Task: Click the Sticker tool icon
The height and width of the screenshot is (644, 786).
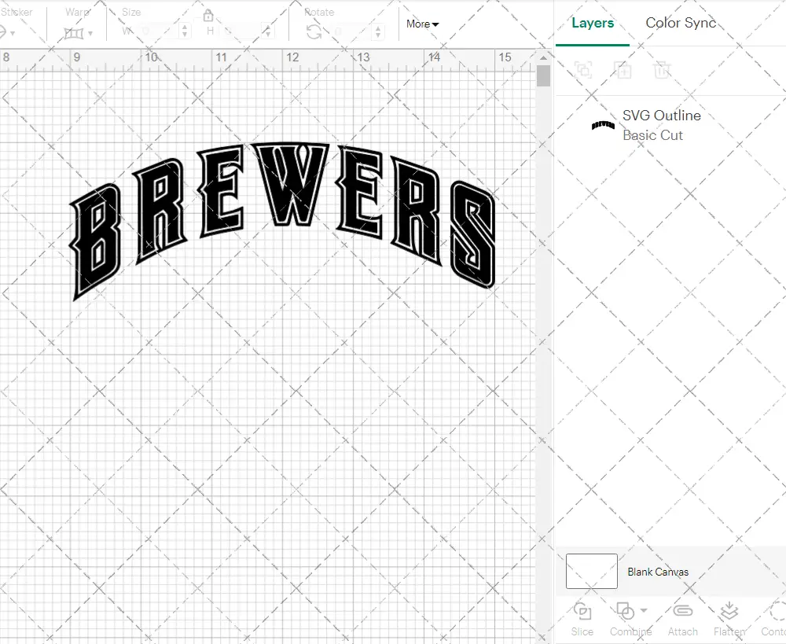Action: point(2,33)
